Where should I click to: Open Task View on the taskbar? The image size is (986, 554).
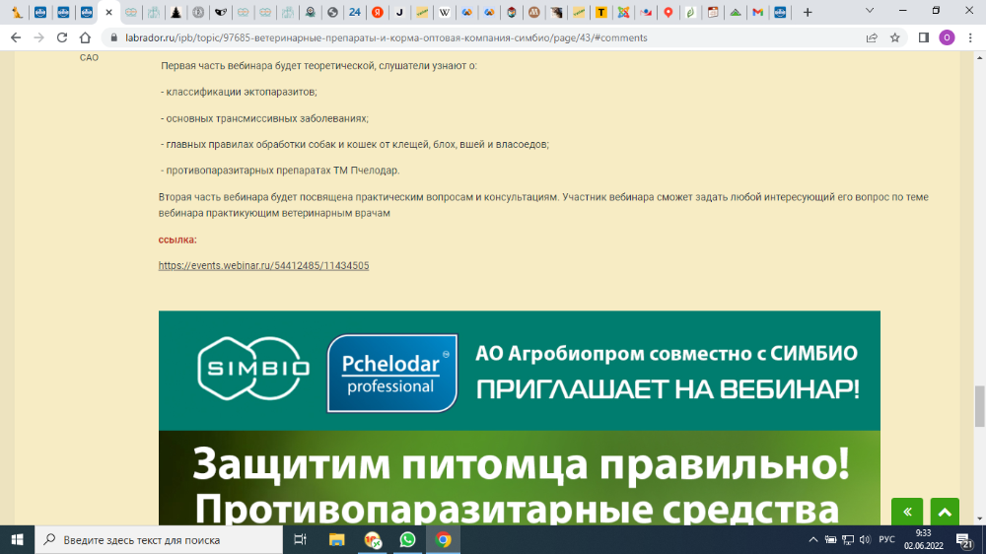pyautogui.click(x=301, y=539)
